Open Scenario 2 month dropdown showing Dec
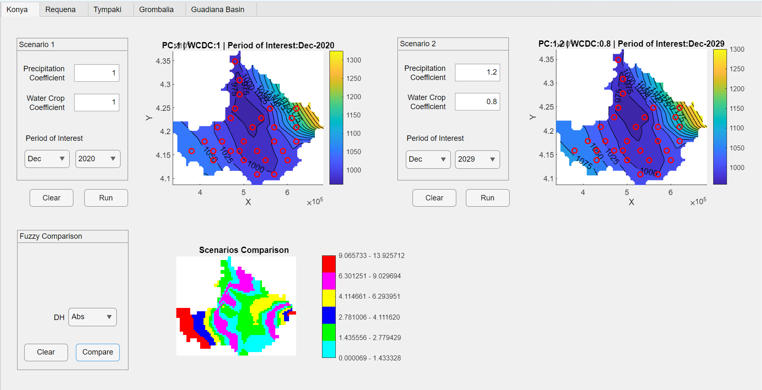762x390 pixels. pos(428,159)
